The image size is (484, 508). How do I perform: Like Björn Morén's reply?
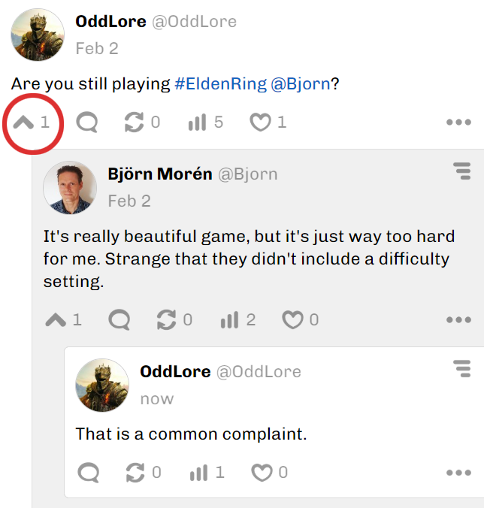tap(292, 320)
